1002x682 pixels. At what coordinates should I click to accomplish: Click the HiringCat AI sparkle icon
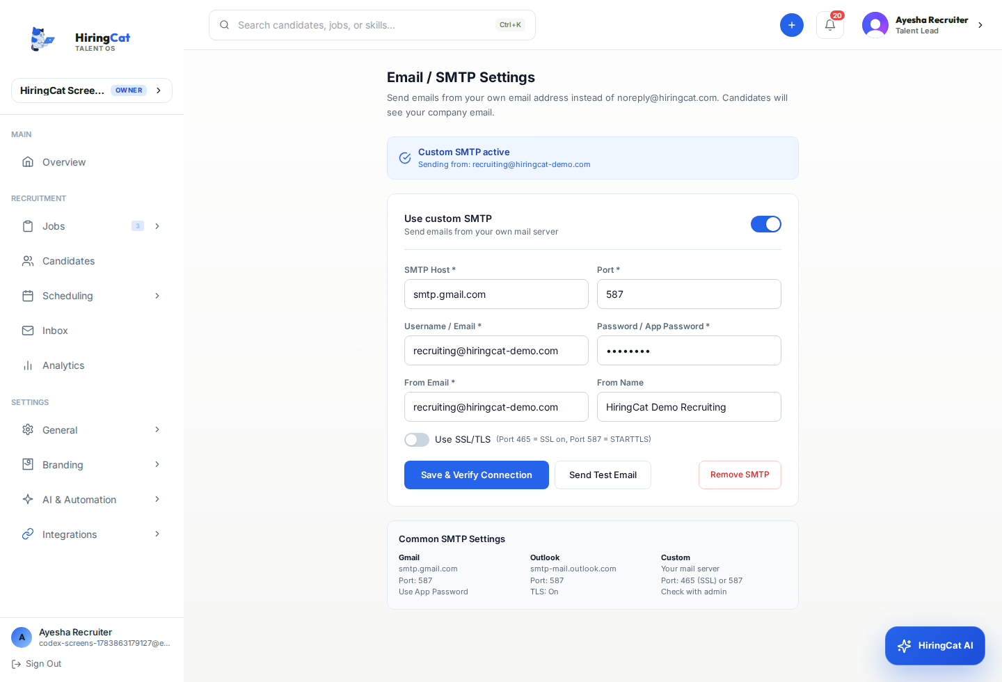coord(904,646)
